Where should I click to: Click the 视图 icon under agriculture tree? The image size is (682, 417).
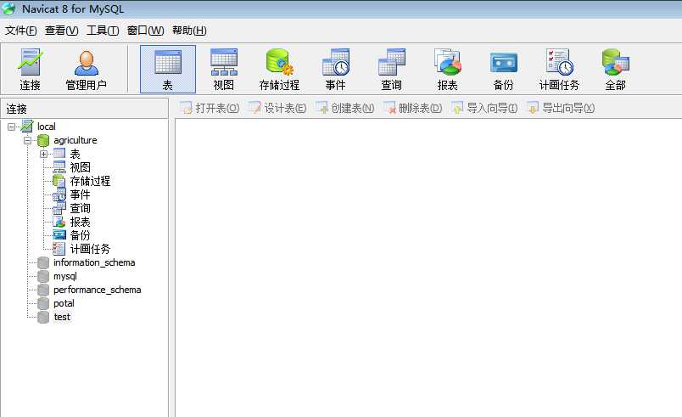pyautogui.click(x=59, y=167)
